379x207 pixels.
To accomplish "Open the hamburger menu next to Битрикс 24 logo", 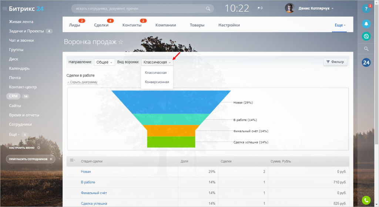I will point(4,9).
